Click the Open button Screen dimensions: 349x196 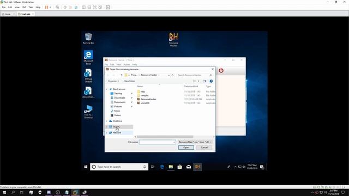(x=186, y=148)
